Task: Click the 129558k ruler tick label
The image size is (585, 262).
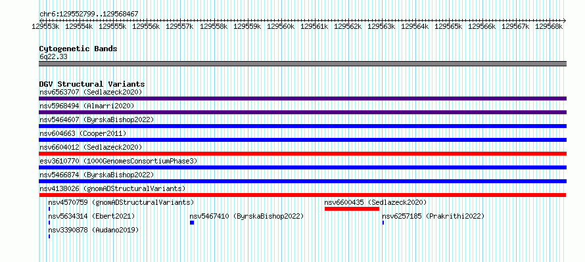Action: 214,26
